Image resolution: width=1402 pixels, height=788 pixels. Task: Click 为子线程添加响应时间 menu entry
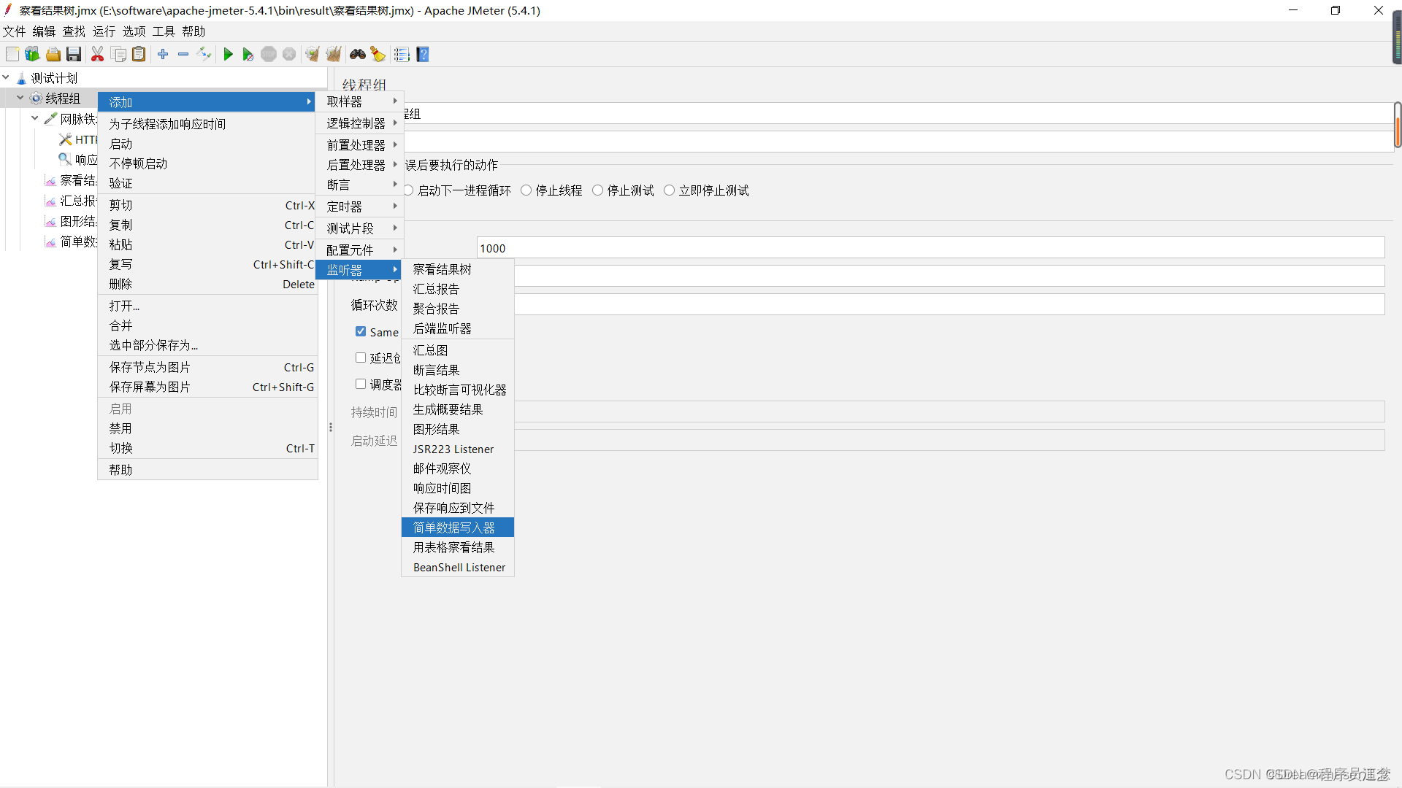tap(168, 124)
